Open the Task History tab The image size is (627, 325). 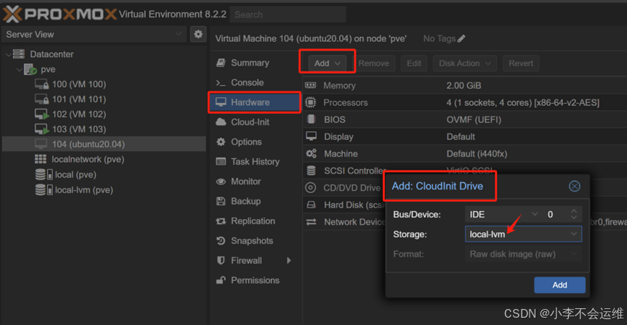255,162
